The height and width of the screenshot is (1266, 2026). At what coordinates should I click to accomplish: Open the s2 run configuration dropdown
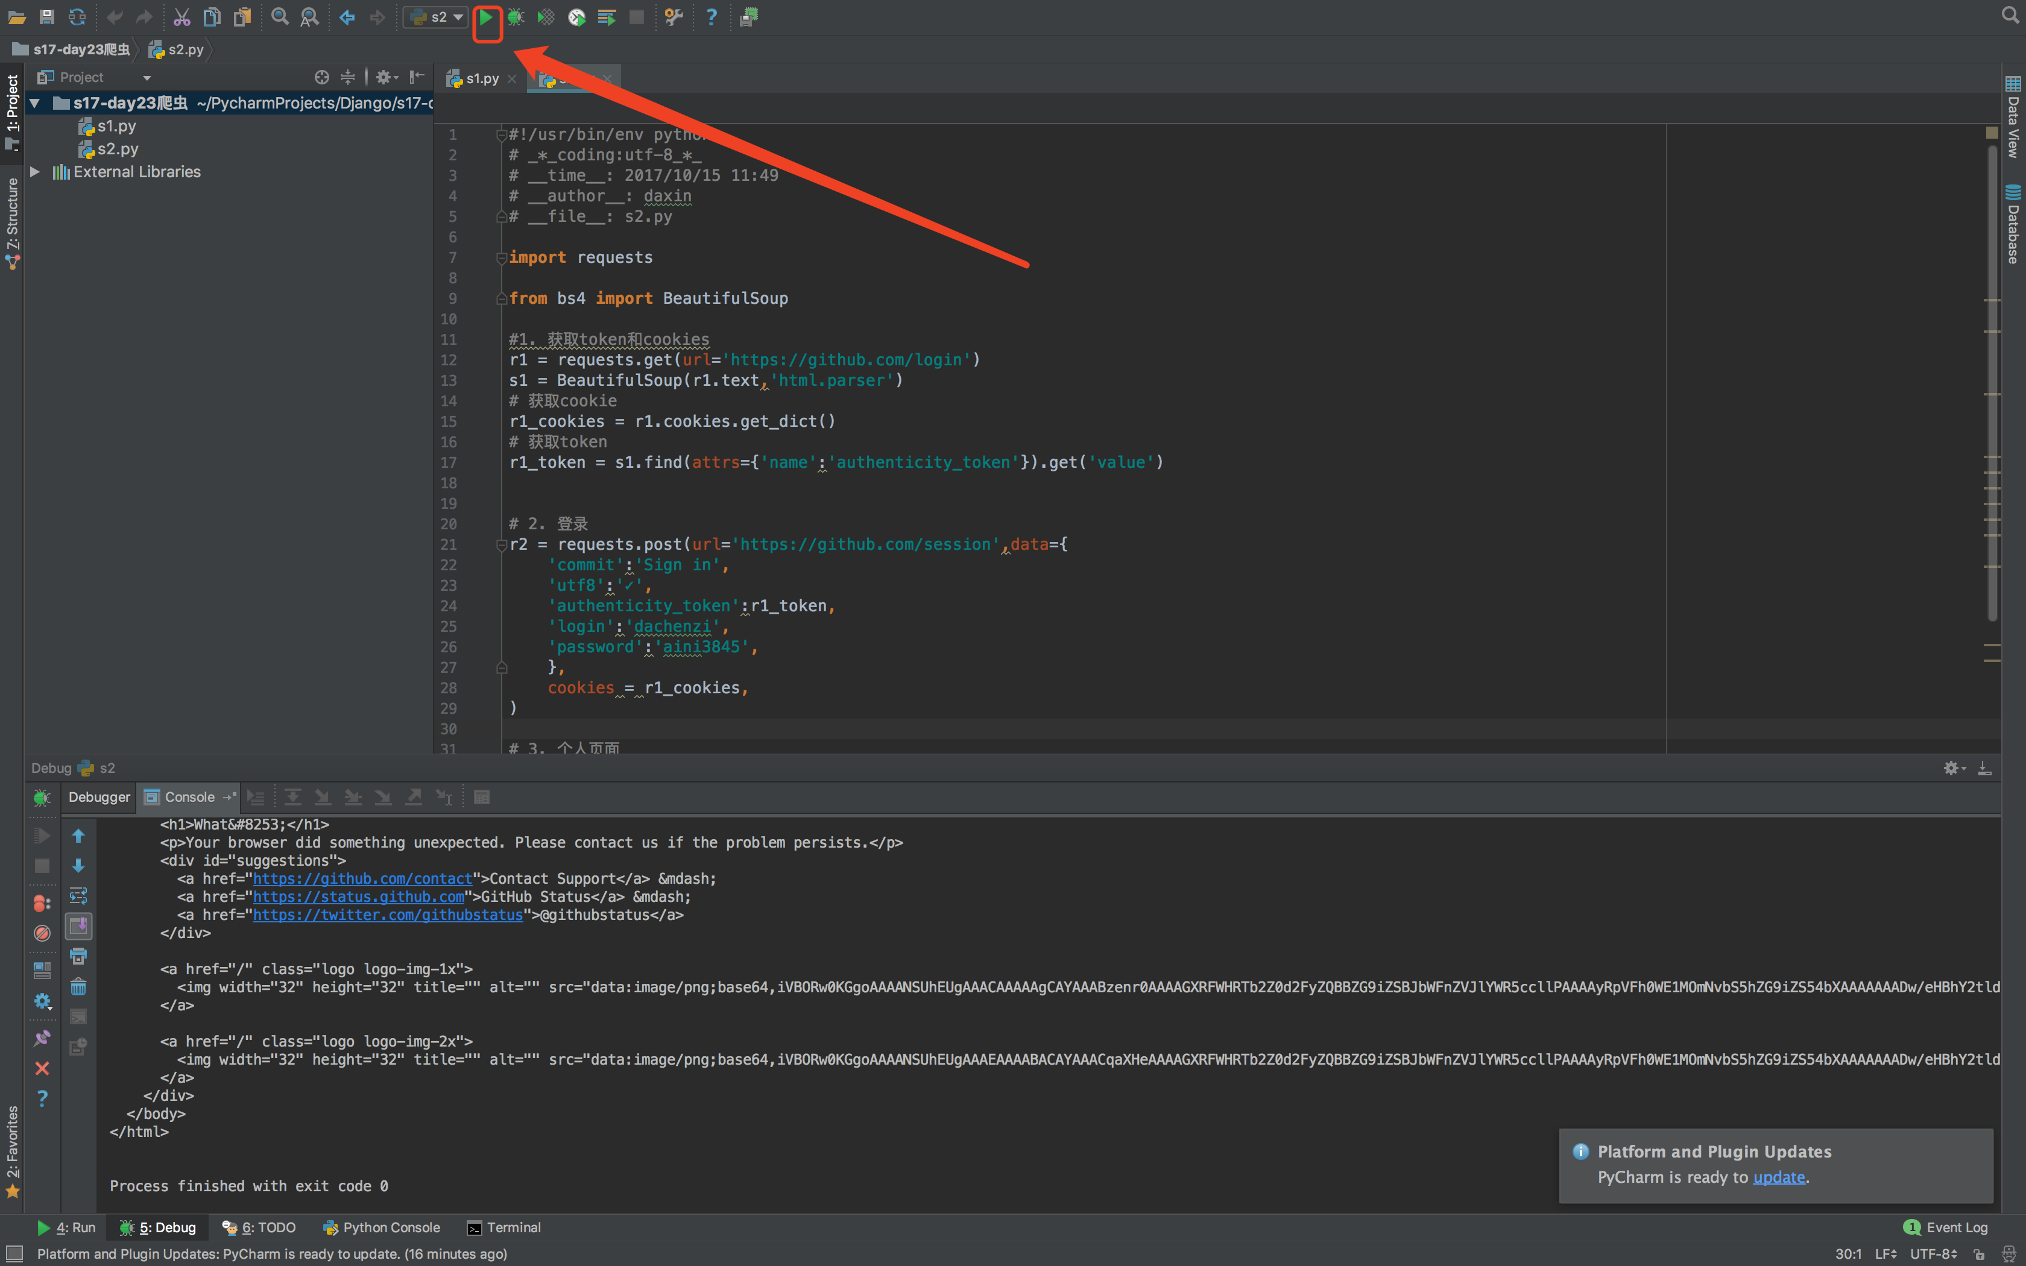click(x=435, y=17)
